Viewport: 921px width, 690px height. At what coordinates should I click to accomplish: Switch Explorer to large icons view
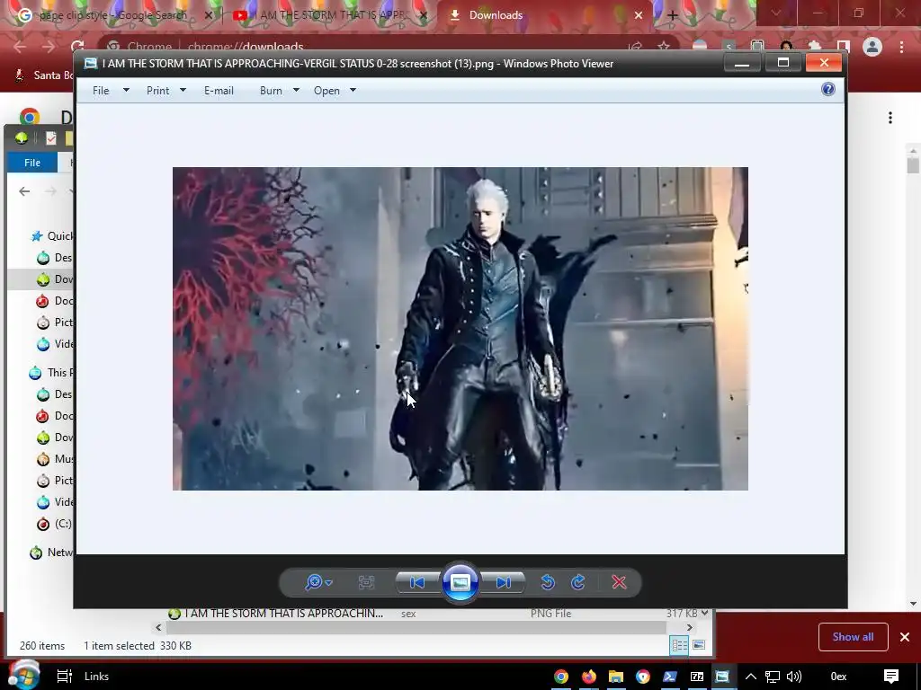(698, 645)
